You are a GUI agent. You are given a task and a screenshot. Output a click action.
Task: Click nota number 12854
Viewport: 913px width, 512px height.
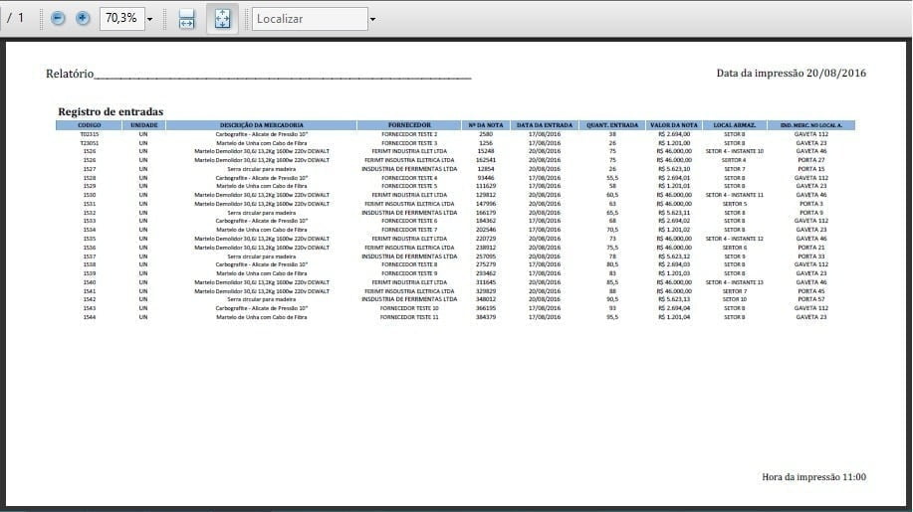point(486,169)
